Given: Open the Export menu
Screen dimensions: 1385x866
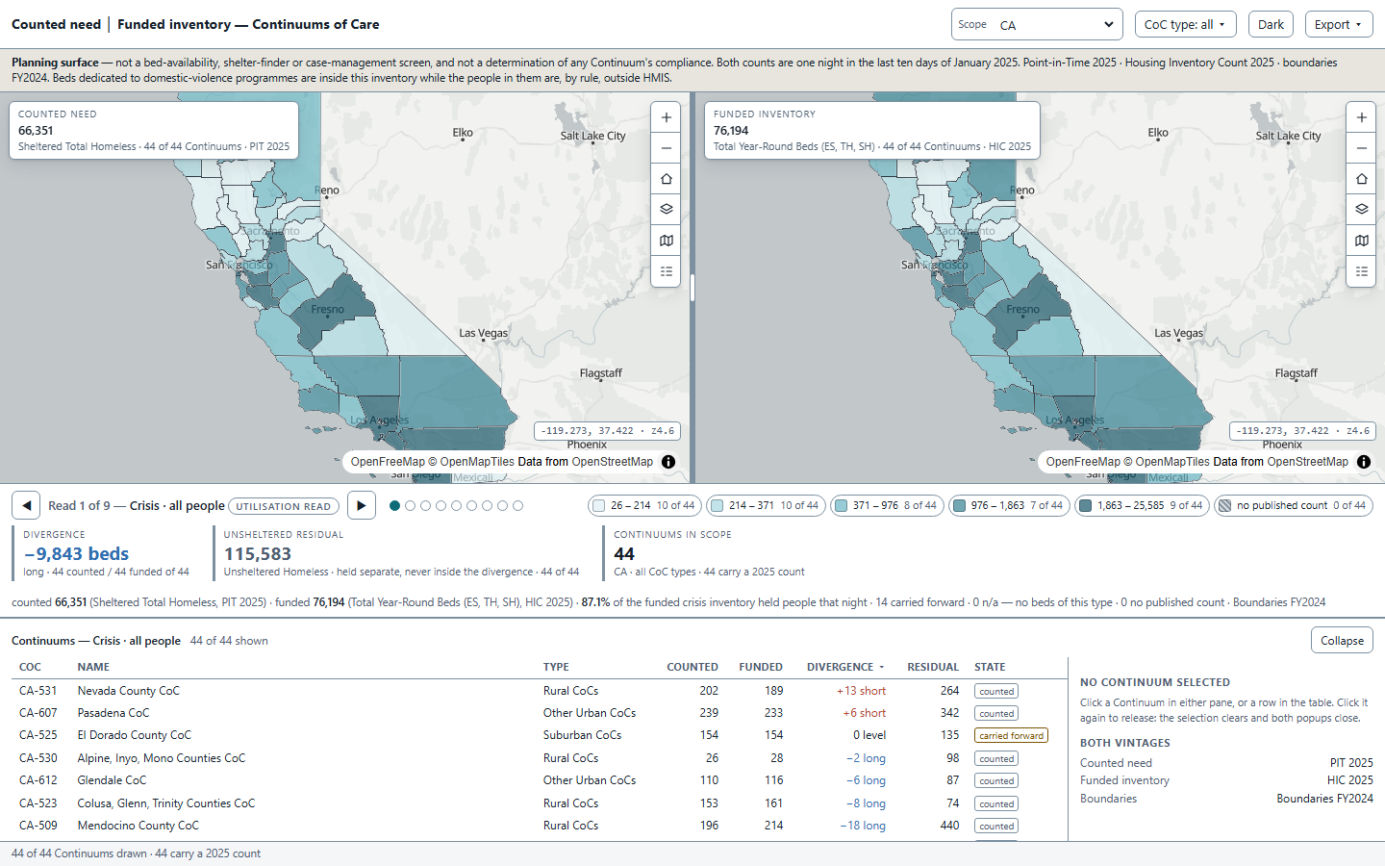Looking at the screenshot, I should coord(1339,25).
